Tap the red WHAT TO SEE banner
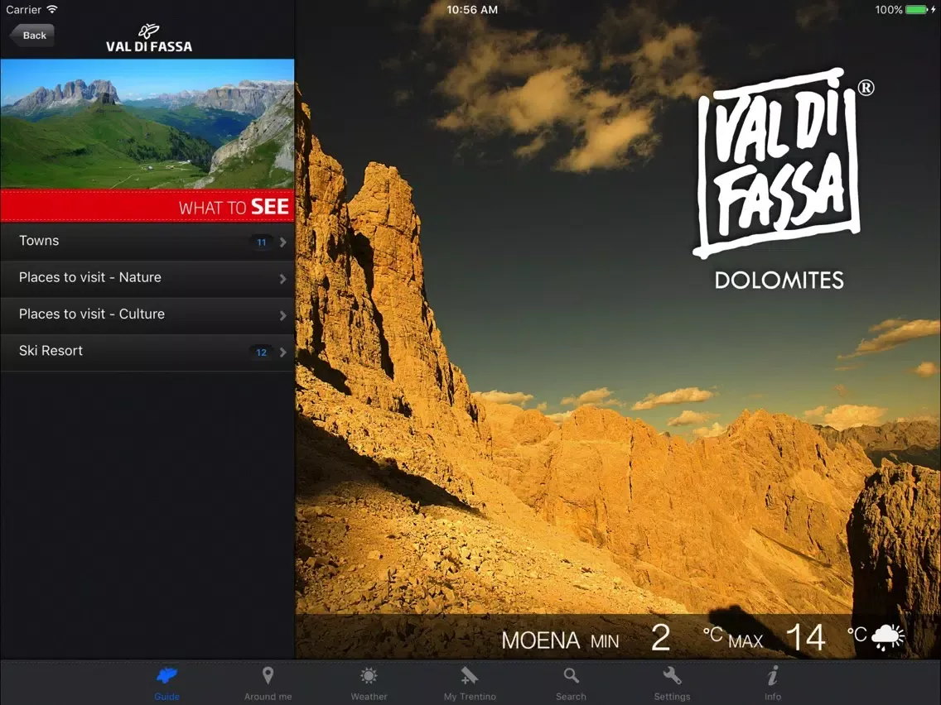This screenshot has width=941, height=705. coord(147,206)
